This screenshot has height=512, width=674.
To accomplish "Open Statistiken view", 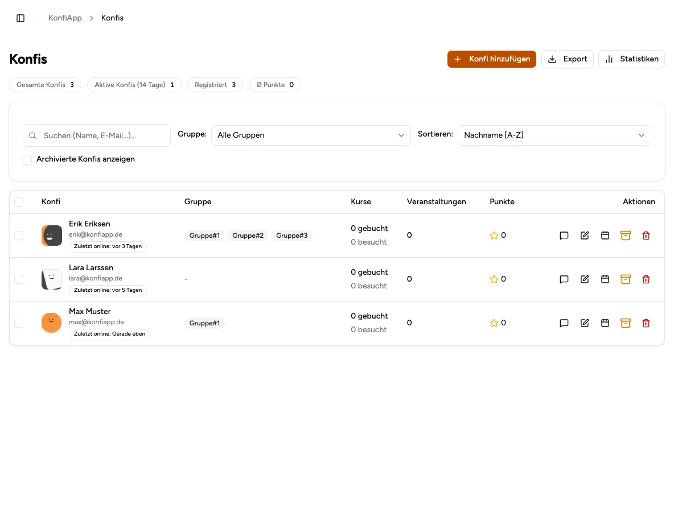I will click(631, 59).
